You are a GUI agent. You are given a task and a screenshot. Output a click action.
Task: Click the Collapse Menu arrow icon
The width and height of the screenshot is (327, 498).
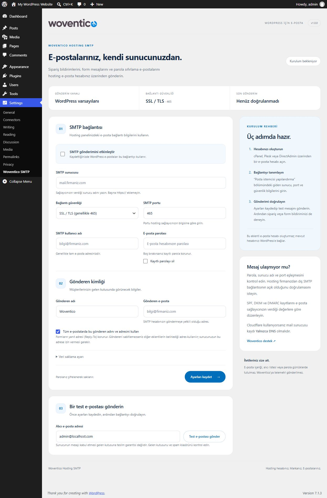pos(5,181)
